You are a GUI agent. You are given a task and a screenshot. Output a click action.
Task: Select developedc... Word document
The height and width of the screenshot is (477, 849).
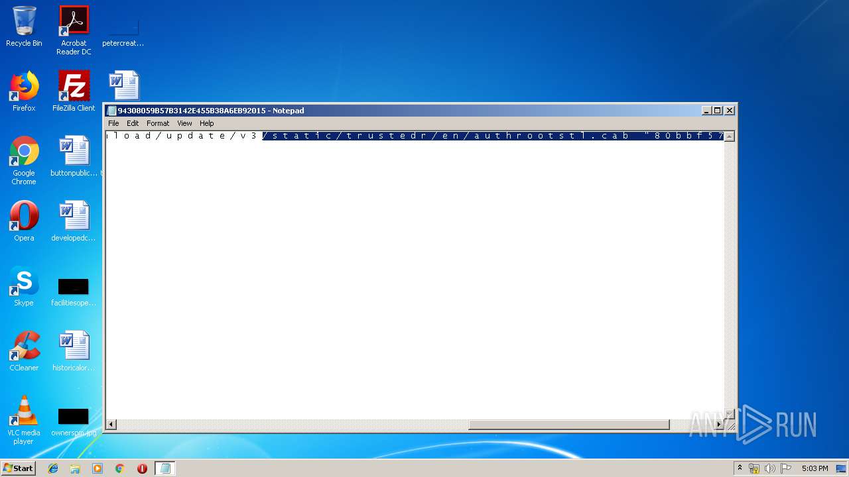click(74, 221)
